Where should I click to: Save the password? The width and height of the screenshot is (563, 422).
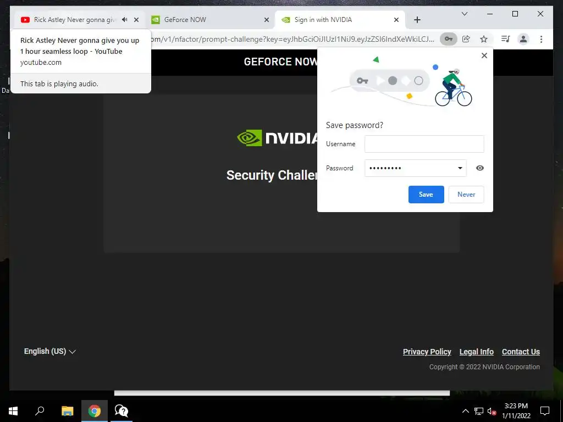click(x=426, y=195)
